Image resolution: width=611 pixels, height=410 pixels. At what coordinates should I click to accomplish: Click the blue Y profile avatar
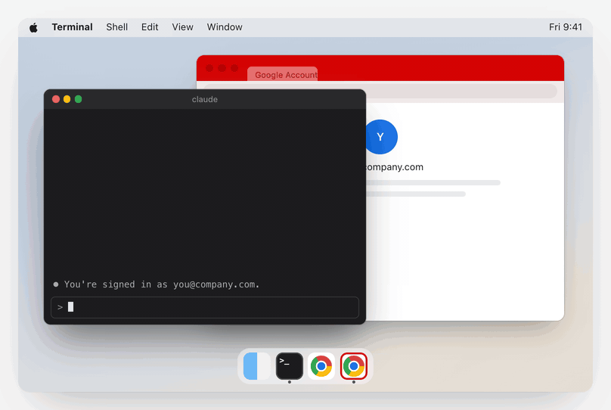pos(380,137)
